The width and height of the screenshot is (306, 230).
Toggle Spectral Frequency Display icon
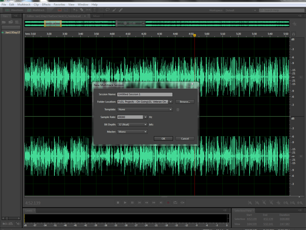60,10
